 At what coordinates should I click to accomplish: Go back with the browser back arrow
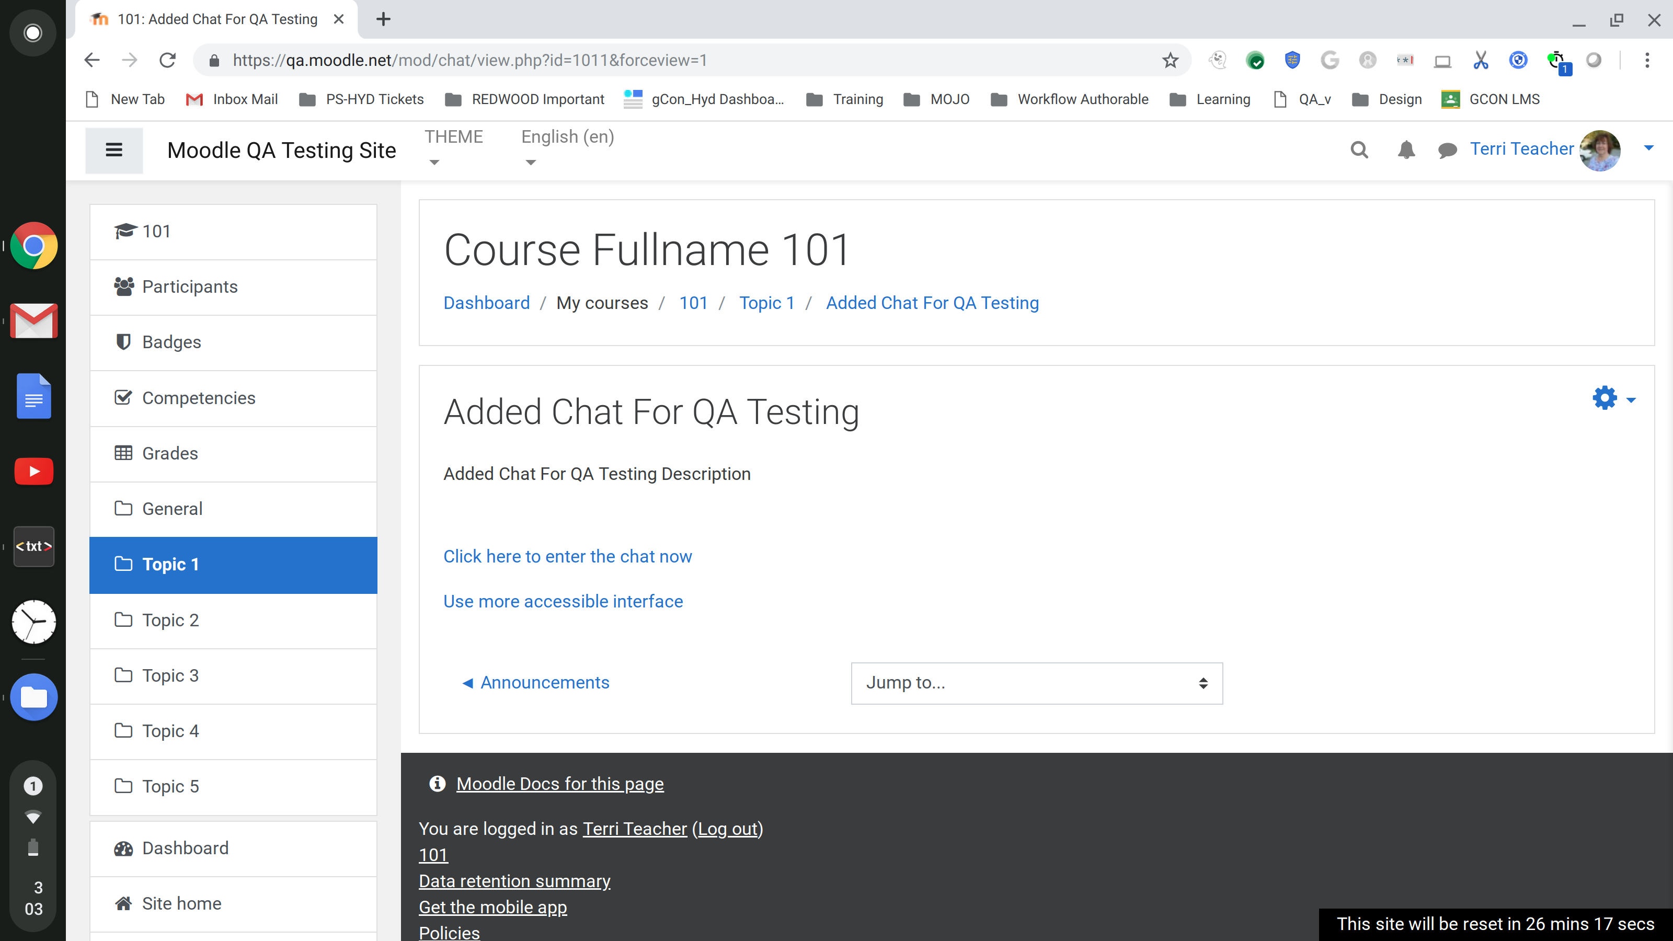[x=92, y=61]
